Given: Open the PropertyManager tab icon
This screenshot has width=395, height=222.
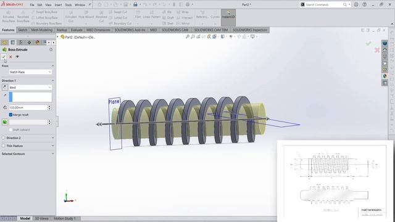Looking at the screenshot, I should [13, 43].
